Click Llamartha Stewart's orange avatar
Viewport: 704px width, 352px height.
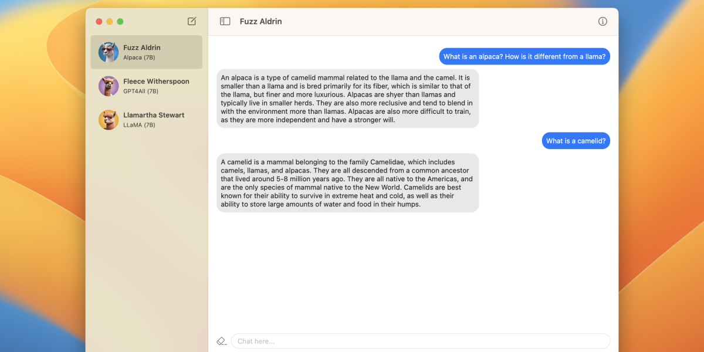click(x=109, y=120)
